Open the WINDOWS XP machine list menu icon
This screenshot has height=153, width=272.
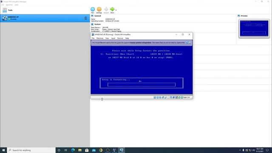(85, 18)
